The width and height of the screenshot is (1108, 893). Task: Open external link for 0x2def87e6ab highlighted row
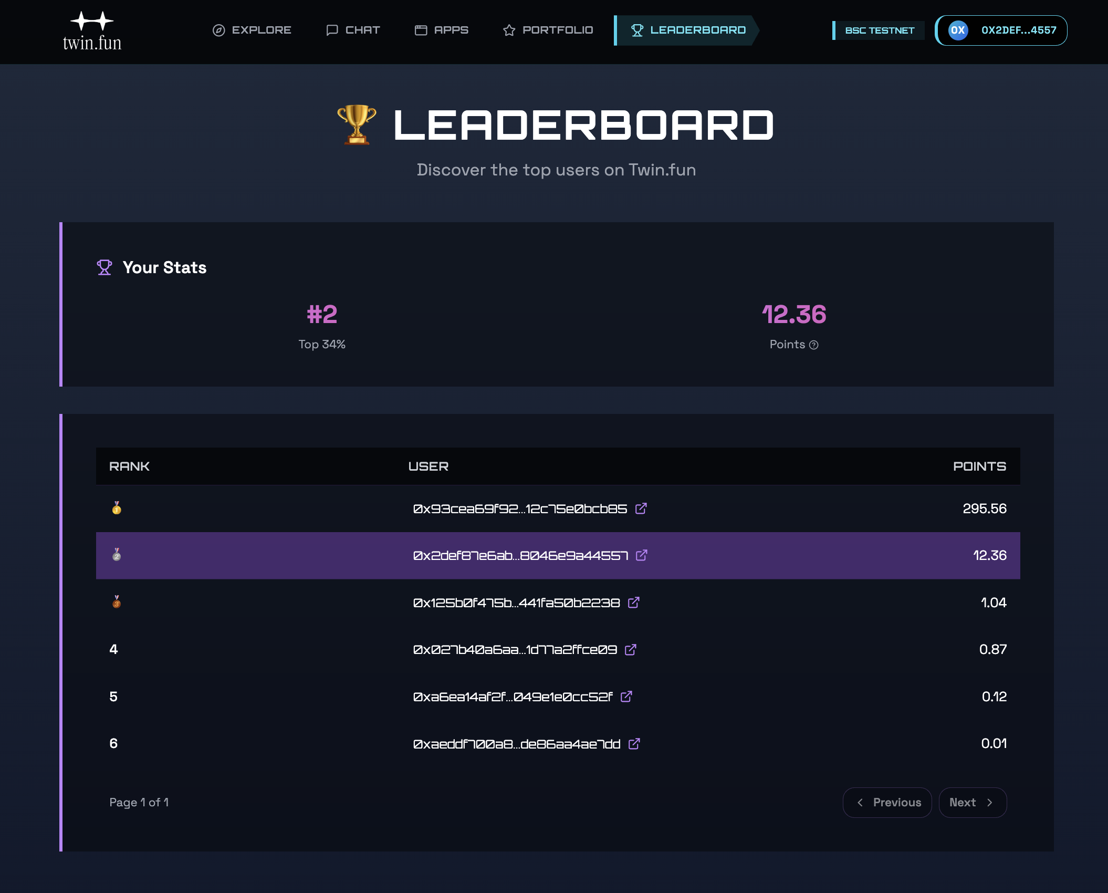click(642, 556)
